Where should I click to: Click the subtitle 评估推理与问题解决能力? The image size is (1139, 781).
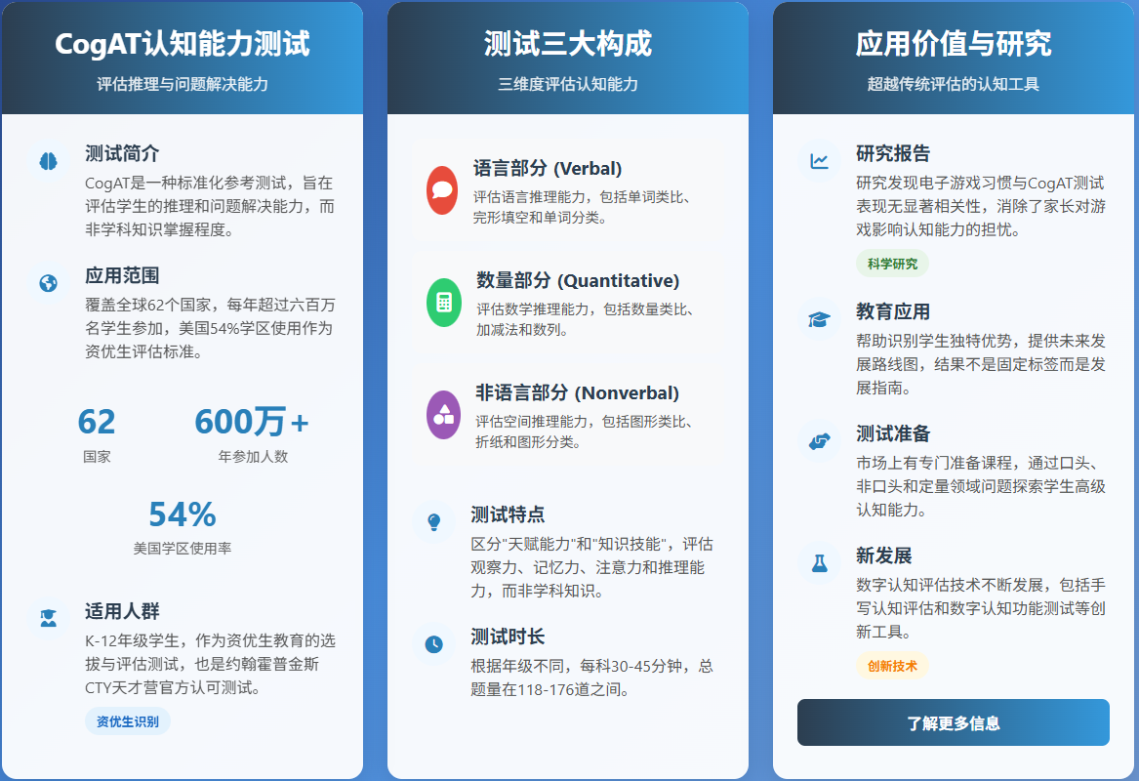click(x=183, y=84)
